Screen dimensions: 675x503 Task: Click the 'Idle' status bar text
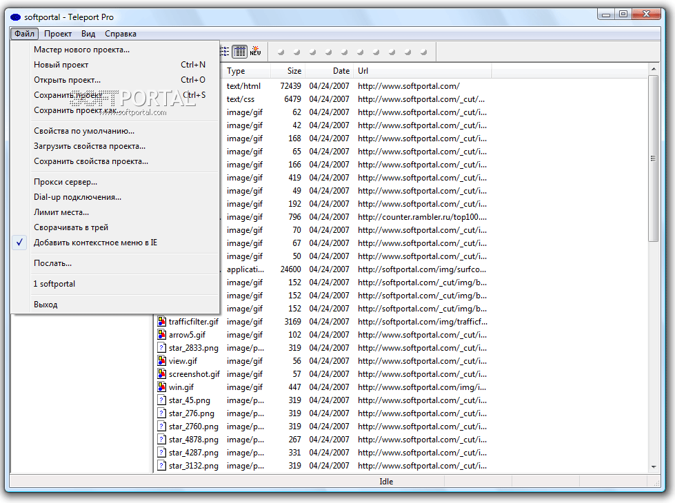tap(386, 482)
